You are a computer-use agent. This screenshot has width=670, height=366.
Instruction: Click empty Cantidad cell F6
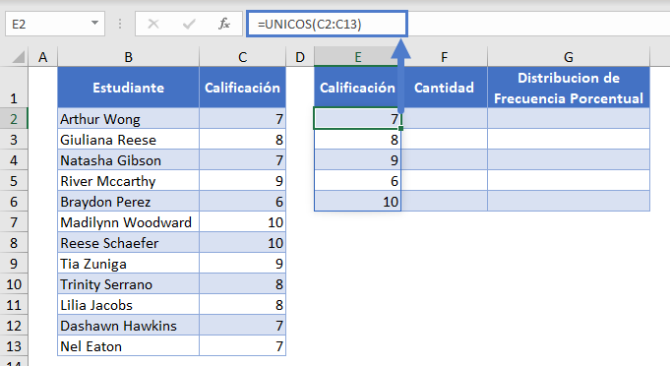coord(445,202)
